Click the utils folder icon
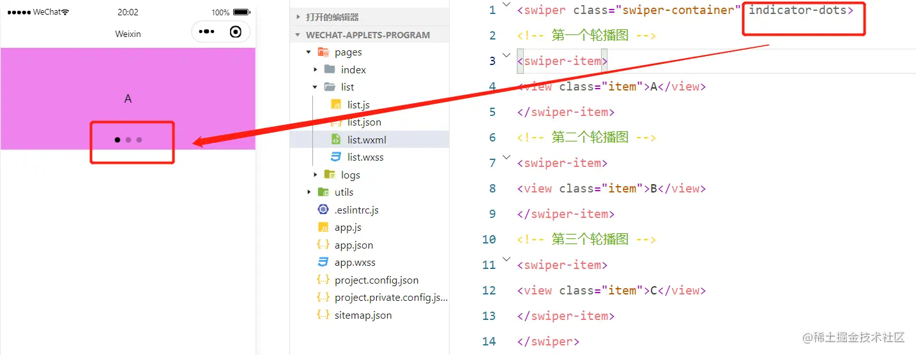The image size is (916, 355). click(323, 192)
